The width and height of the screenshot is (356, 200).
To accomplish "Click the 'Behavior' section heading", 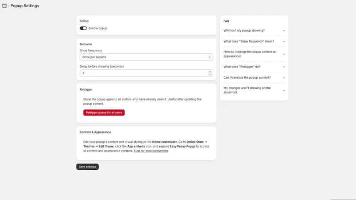I will click(86, 44).
